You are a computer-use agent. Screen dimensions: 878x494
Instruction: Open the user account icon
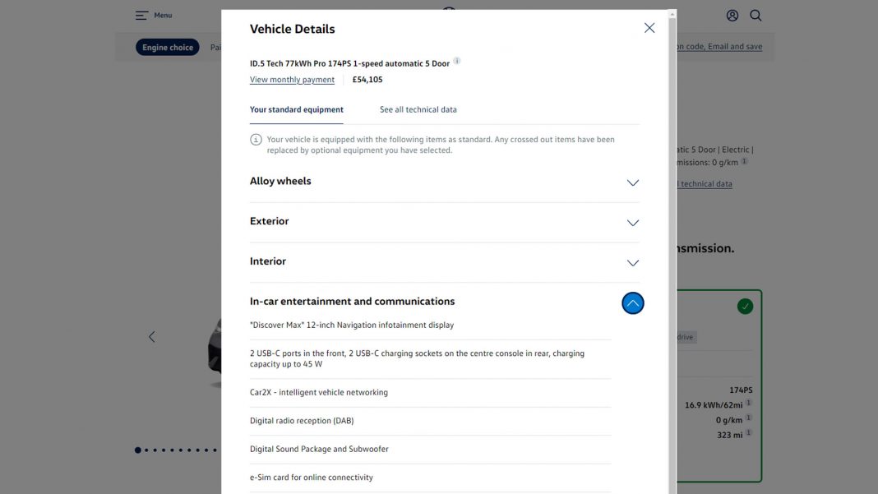click(x=732, y=15)
